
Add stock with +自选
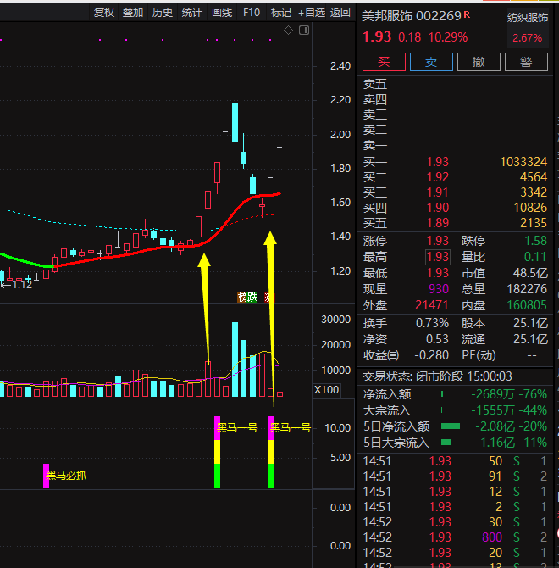pos(312,13)
